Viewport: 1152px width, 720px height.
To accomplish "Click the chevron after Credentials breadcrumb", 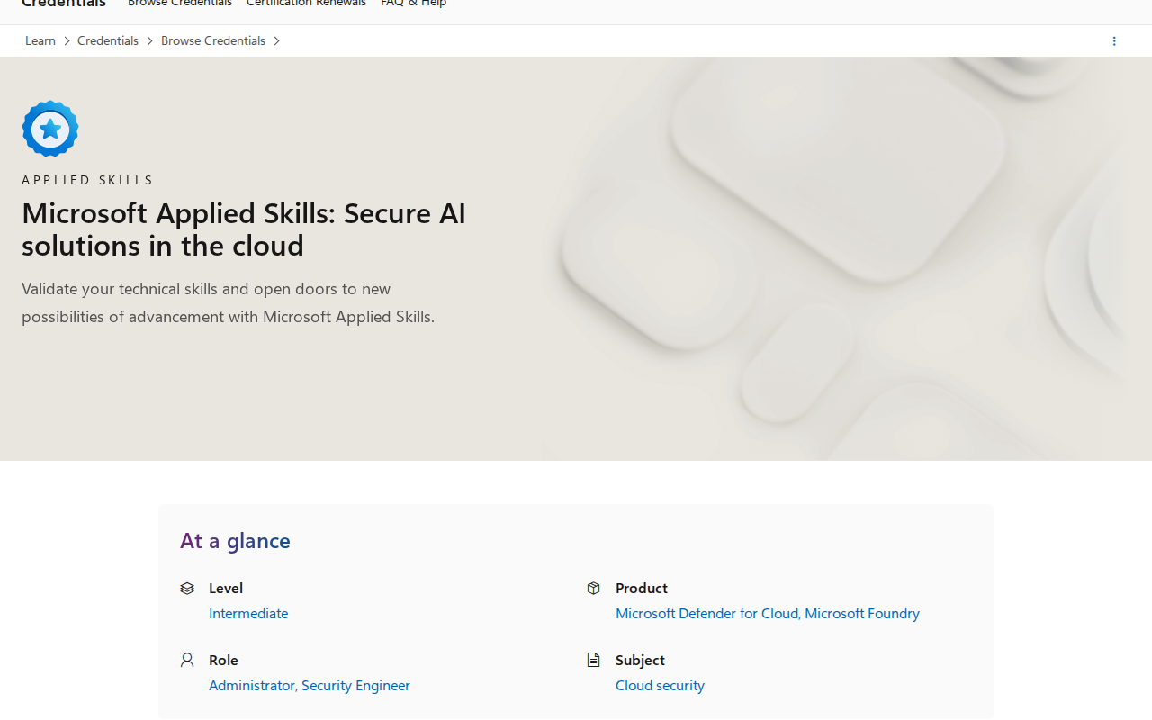I will 149,41.
